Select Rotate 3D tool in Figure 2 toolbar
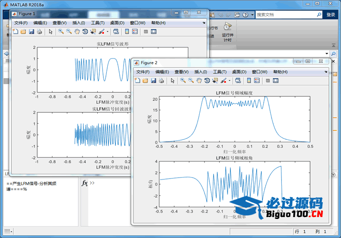 point(207,80)
